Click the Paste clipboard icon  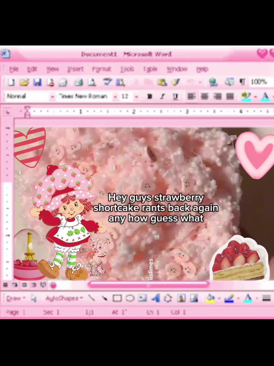162,82
